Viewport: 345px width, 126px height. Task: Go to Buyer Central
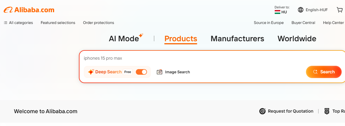point(303,23)
